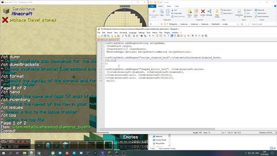Click the Open file icon in Notepad++
The image size is (277, 156).
tap(102, 36)
